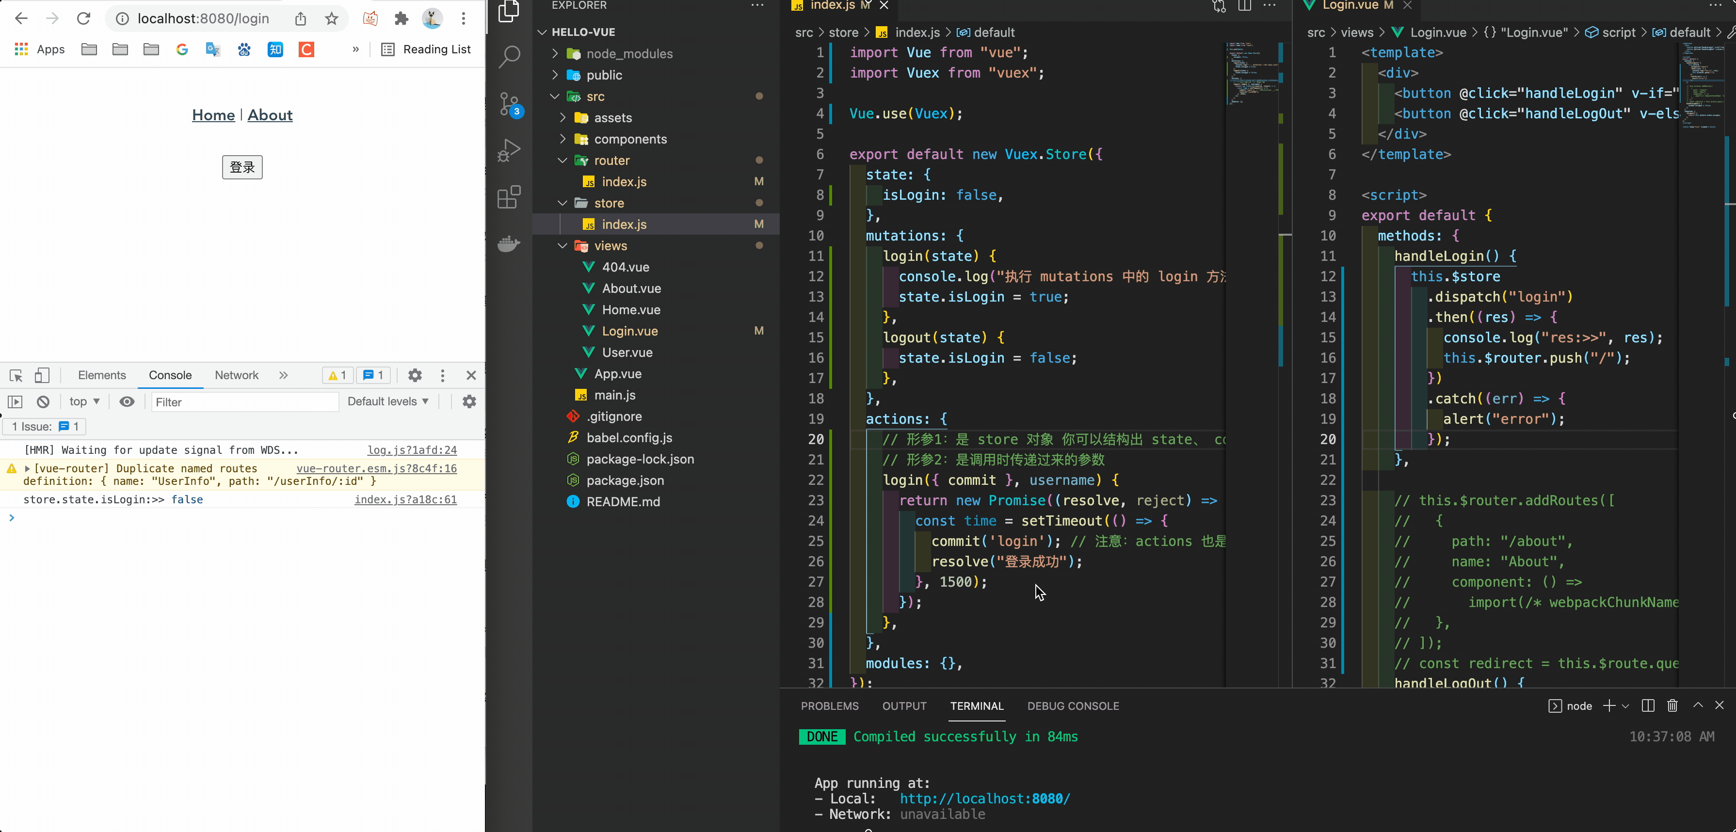This screenshot has width=1736, height=832.
Task: Open the browser extensions puzzle icon
Action: tap(401, 19)
